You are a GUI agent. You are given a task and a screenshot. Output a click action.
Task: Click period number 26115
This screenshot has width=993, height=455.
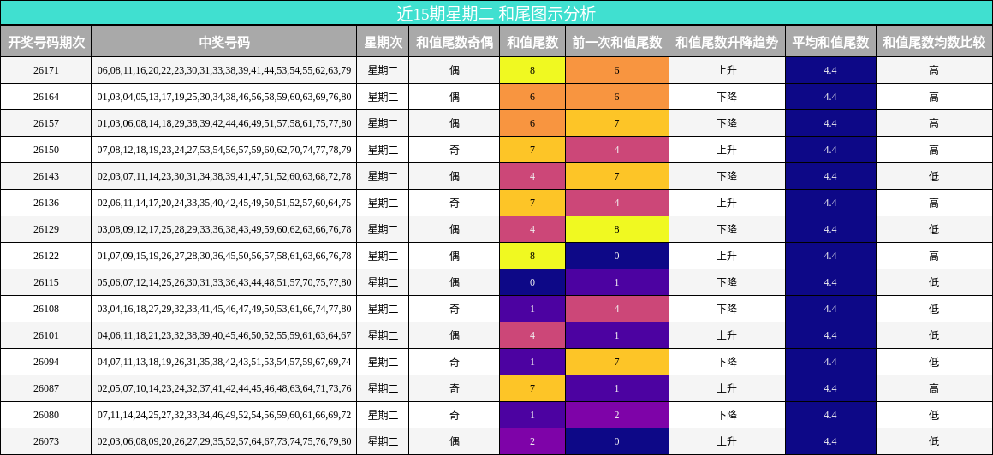coord(46,283)
